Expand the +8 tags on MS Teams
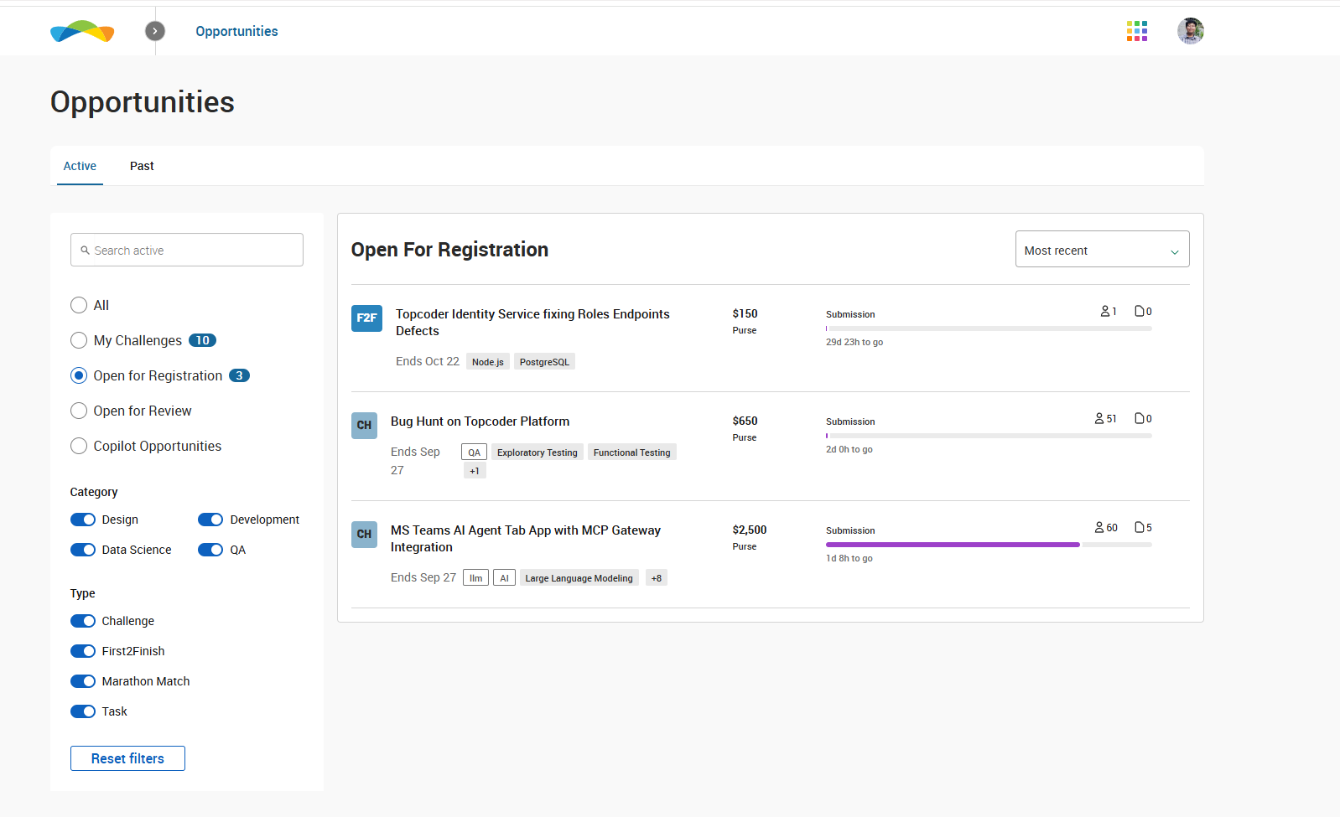Image resolution: width=1340 pixels, height=817 pixels. click(x=657, y=578)
